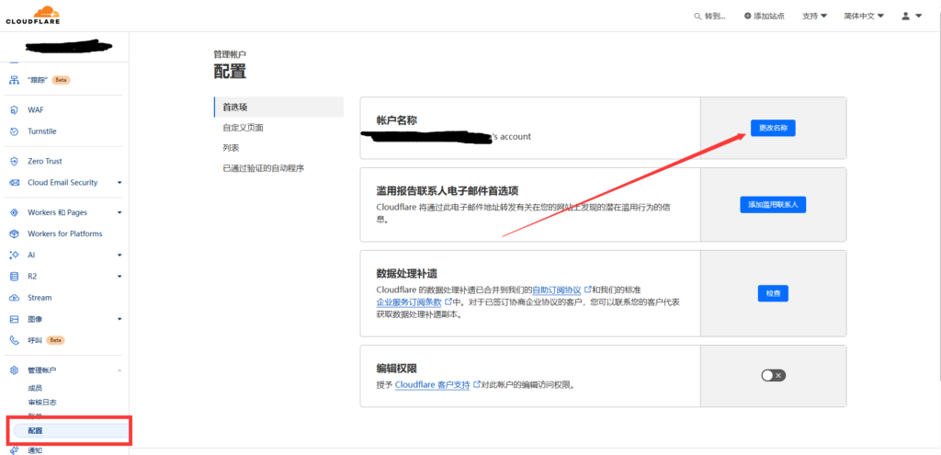Expand the Workers 和 Pages arrow
Viewport: 941px width, 455px height.
pos(119,212)
